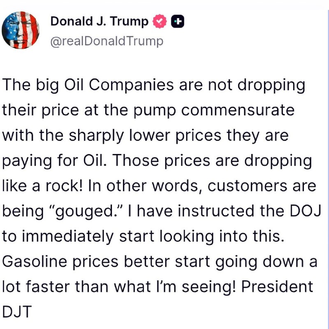
Task: Click "President" near the post's end
Action: click(277, 287)
